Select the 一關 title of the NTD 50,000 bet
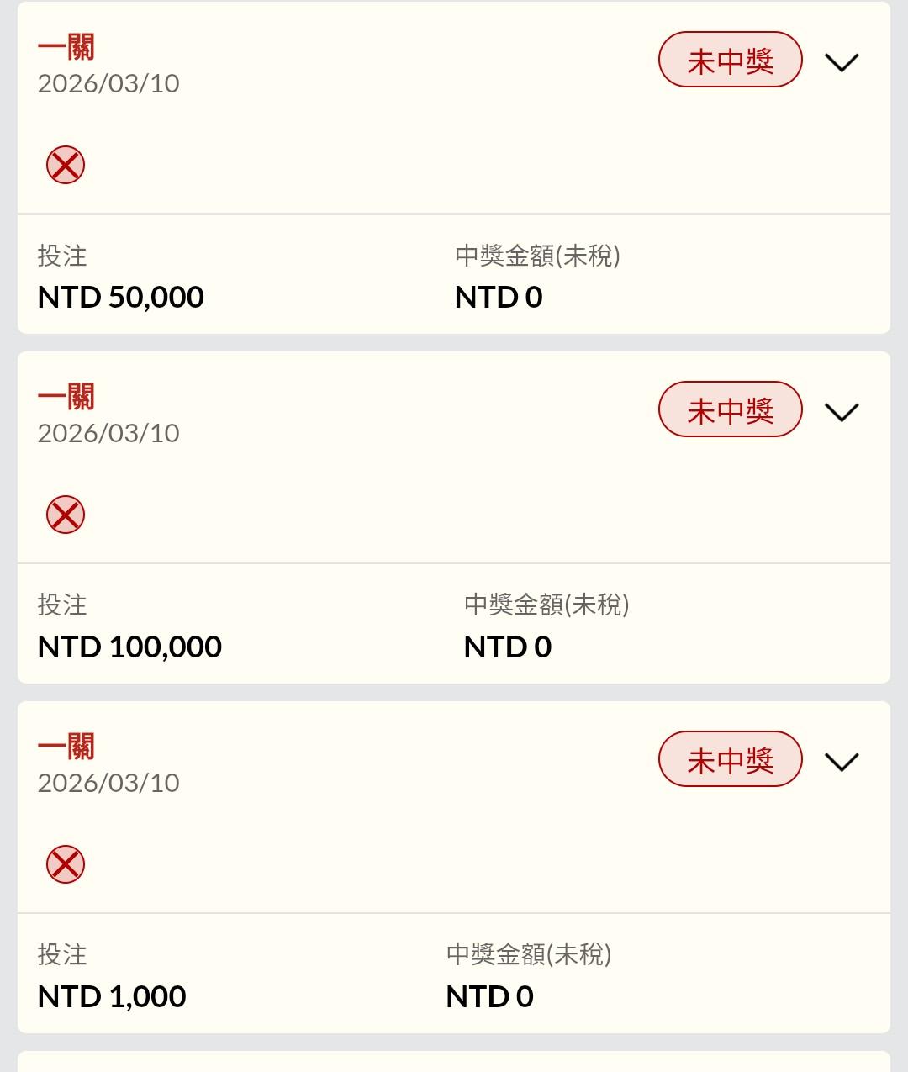Screen dimensions: 908x1072 click(x=66, y=47)
